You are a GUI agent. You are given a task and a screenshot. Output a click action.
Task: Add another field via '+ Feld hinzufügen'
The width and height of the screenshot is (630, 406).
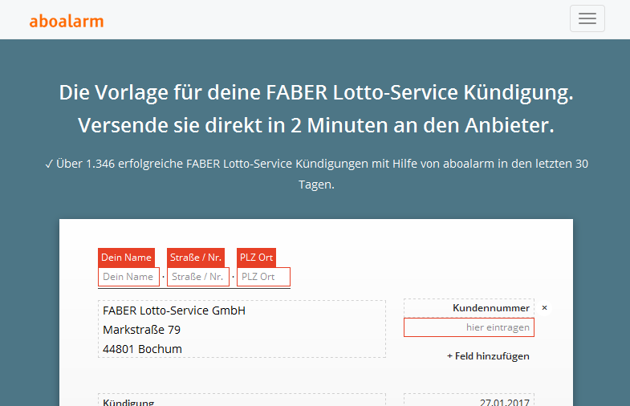(488, 356)
